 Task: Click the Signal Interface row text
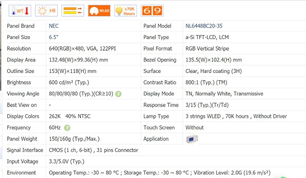[93, 150]
